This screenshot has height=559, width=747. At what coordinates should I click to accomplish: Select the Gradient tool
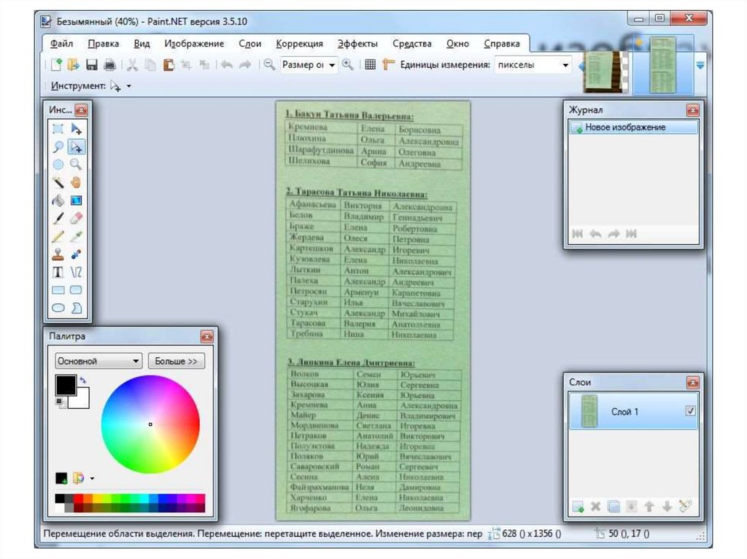tap(76, 200)
